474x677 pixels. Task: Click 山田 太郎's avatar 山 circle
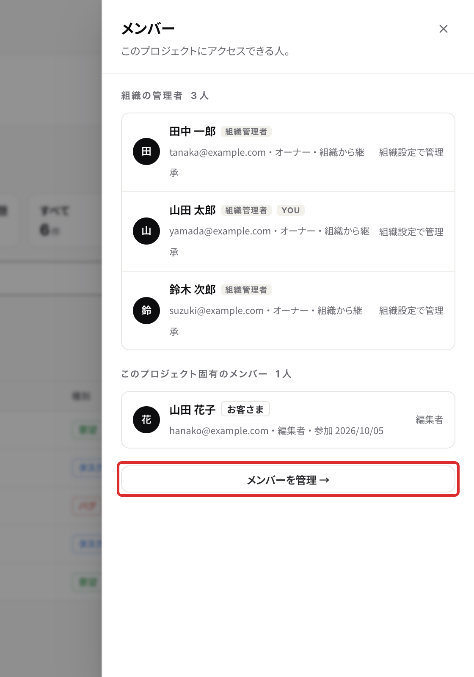pyautogui.click(x=146, y=231)
